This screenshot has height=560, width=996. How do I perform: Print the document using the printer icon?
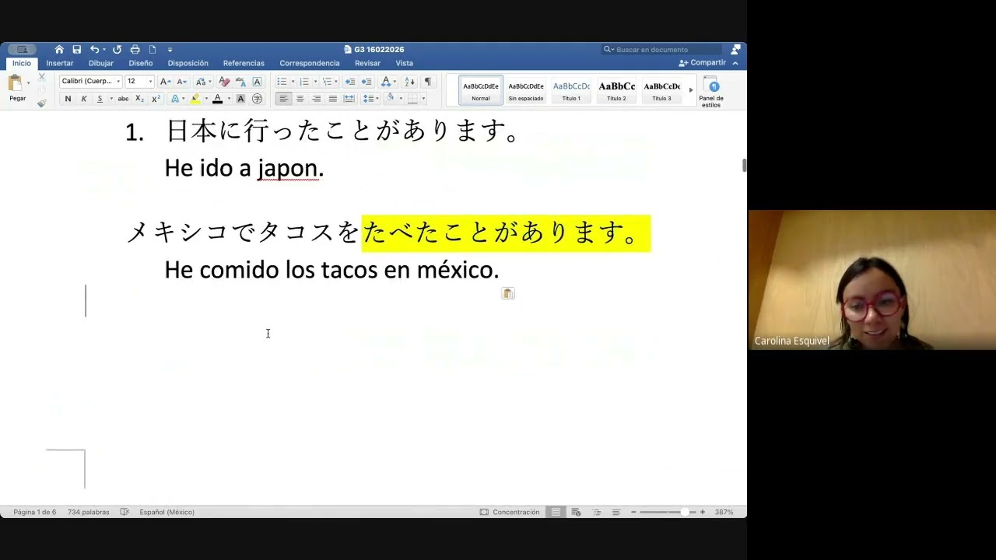point(135,50)
